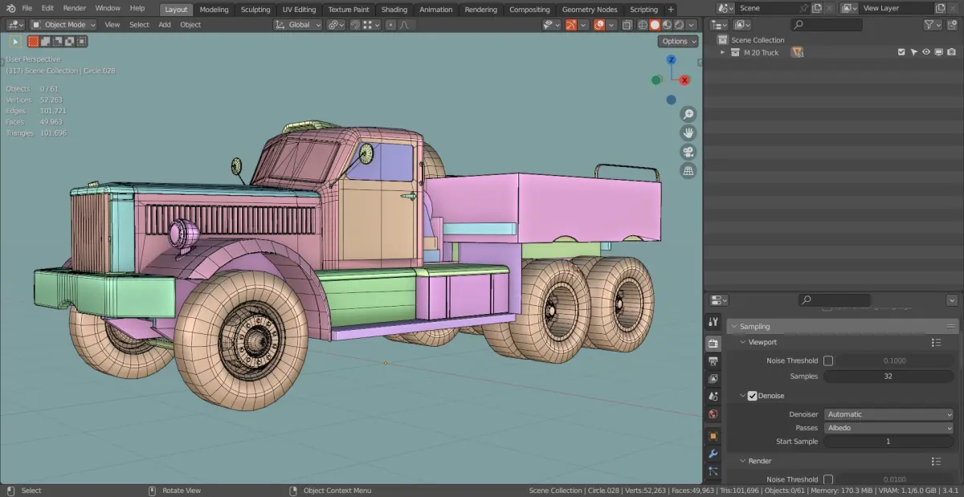Open the Render menu

[x=75, y=8]
